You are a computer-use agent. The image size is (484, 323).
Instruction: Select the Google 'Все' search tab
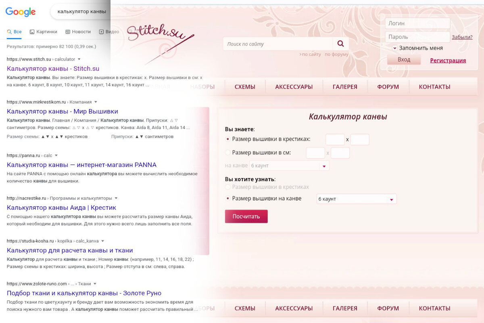pyautogui.click(x=15, y=31)
